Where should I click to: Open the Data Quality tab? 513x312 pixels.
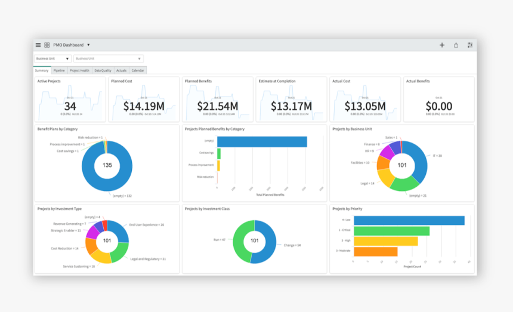(103, 70)
